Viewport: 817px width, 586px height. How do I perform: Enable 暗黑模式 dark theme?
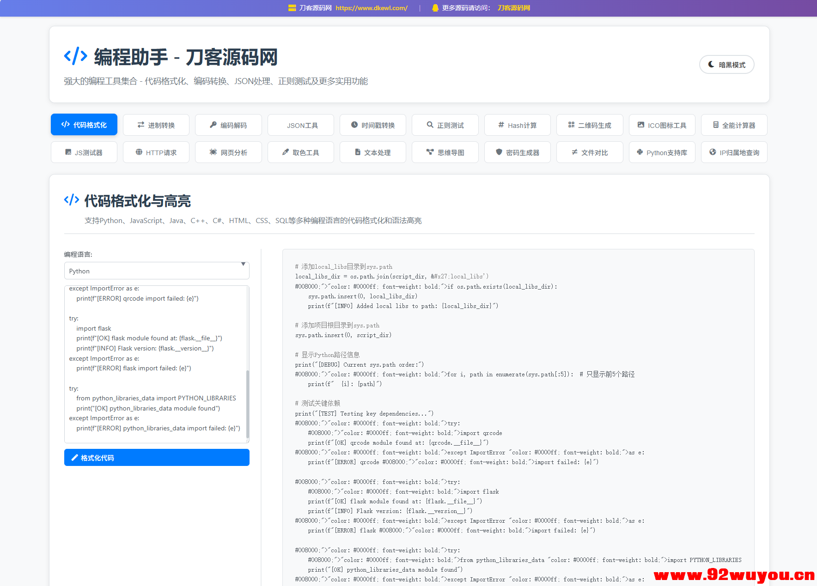tap(726, 64)
